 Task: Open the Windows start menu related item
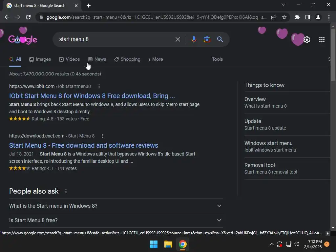pos(287,147)
